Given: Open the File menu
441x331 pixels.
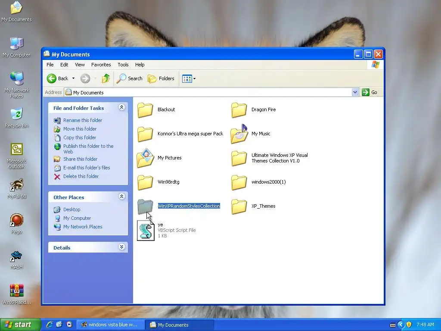Looking at the screenshot, I should pyautogui.click(x=50, y=65).
